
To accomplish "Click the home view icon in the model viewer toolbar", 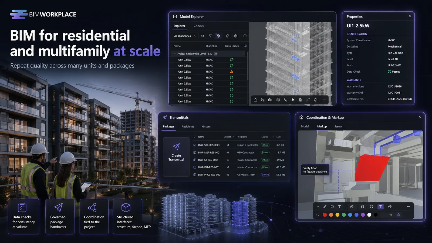I will tap(255, 100).
